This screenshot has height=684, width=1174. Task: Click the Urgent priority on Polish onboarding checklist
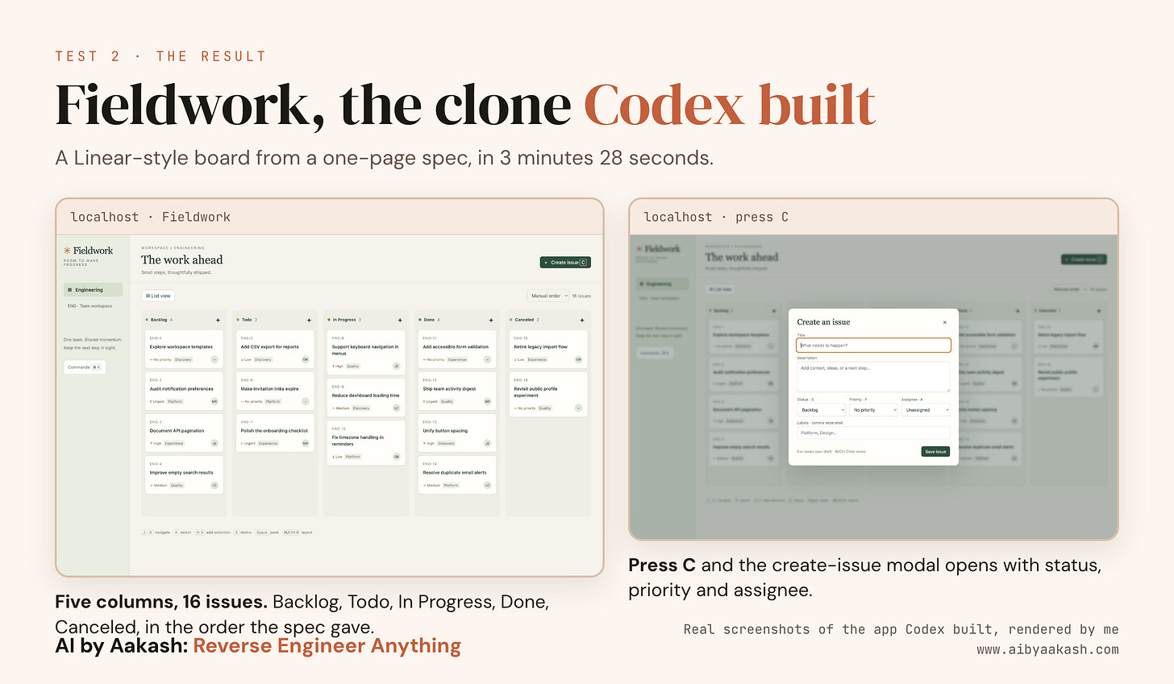click(x=248, y=443)
